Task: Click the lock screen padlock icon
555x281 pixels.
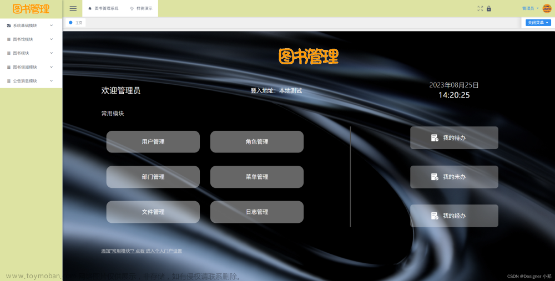Action: coord(489,8)
